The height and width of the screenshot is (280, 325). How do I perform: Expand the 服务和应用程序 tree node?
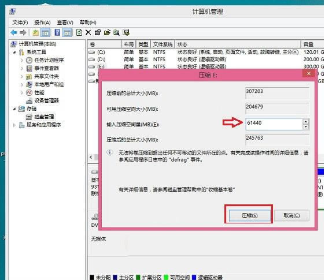[14, 125]
